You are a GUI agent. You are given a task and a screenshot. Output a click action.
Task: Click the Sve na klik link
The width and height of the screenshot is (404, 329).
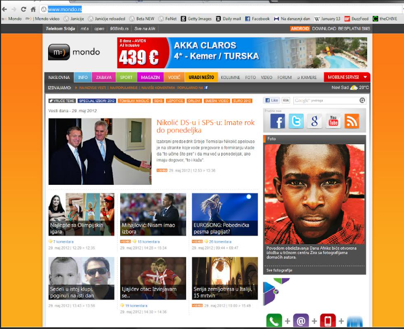145,29
